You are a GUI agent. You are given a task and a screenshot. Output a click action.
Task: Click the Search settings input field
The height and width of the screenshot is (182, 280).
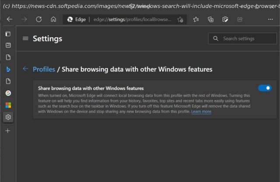click(x=242, y=38)
